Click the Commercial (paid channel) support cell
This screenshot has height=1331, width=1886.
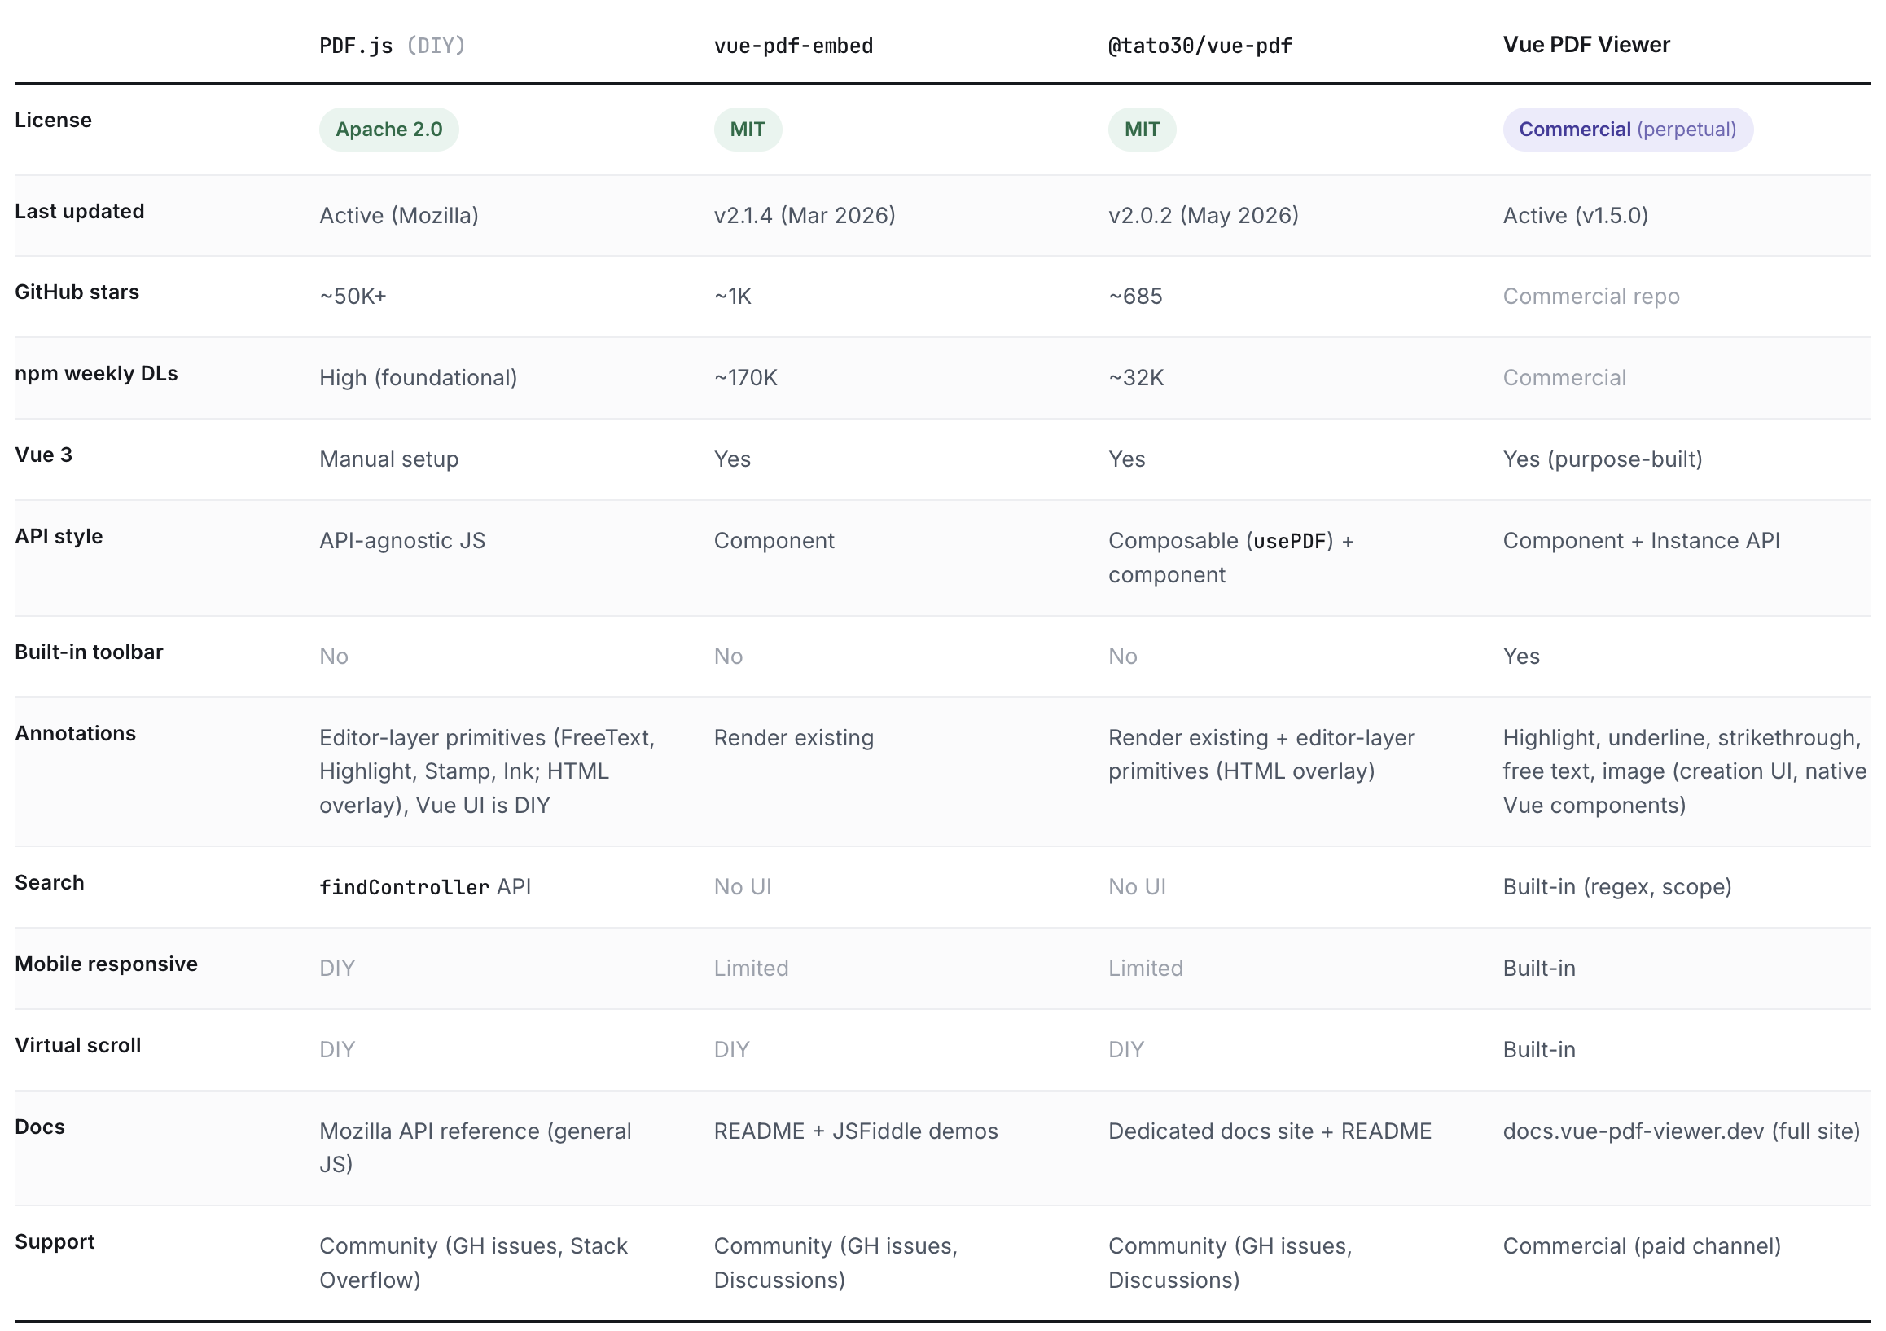pos(1642,1246)
